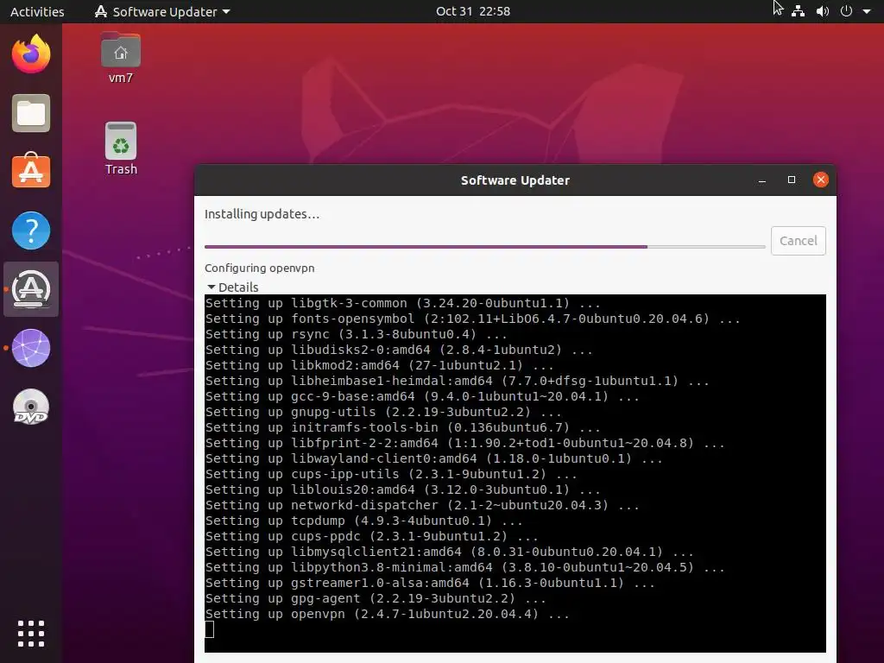Screen dimensions: 884x663
Task: Open the vm7 home folder icon
Action: click(121, 59)
